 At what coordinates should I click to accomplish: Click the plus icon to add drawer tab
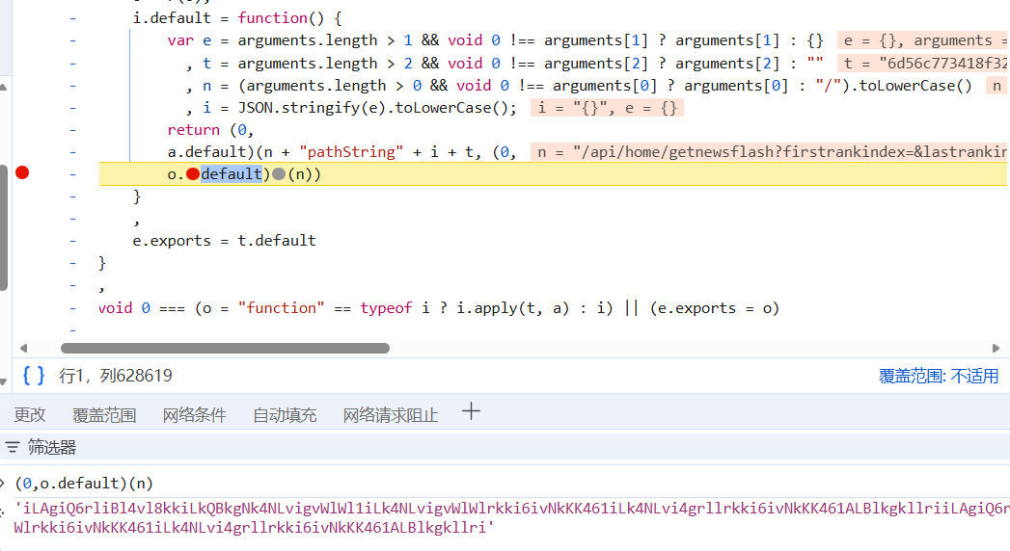pos(471,412)
